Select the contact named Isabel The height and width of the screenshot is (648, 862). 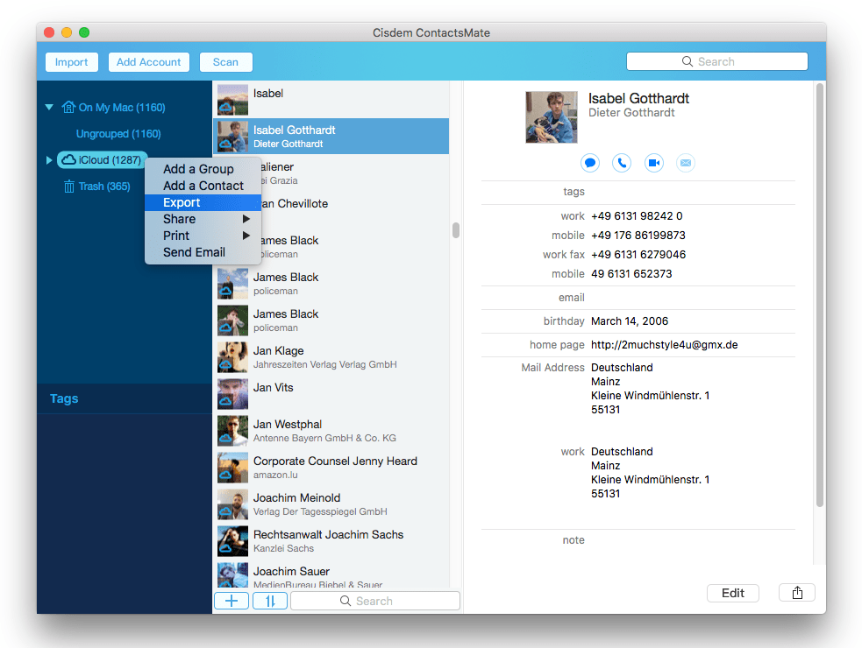[x=331, y=100]
